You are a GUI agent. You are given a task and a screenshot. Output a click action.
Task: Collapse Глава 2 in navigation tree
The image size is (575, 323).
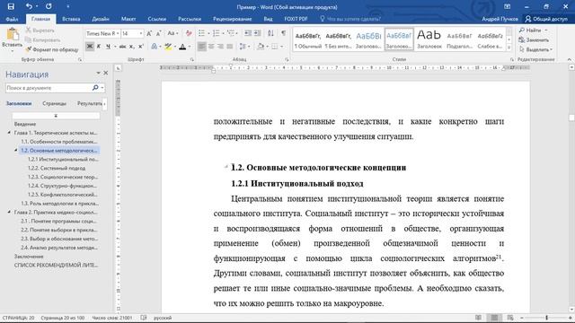pos(9,212)
